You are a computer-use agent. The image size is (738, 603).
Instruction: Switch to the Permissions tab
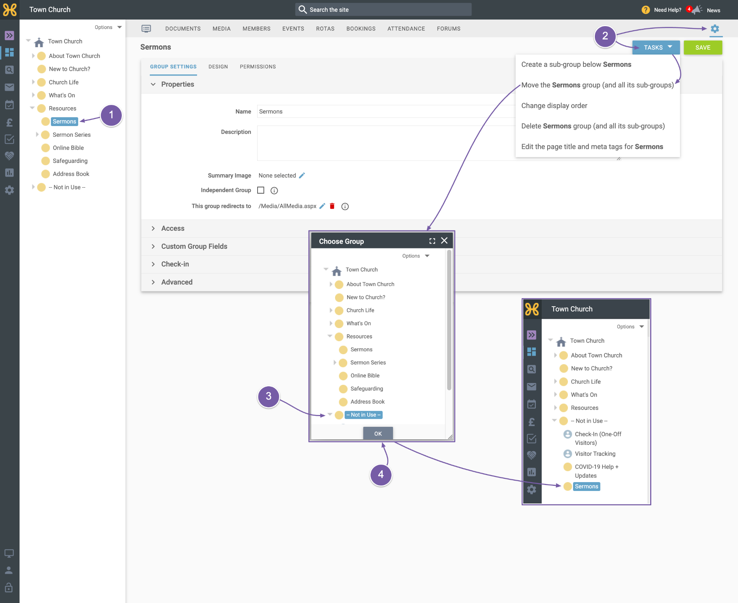[258, 67]
